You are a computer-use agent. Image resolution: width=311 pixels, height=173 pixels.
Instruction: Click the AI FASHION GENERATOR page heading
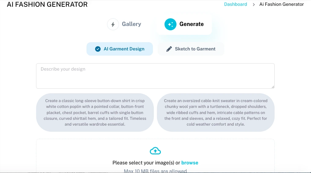click(x=47, y=5)
